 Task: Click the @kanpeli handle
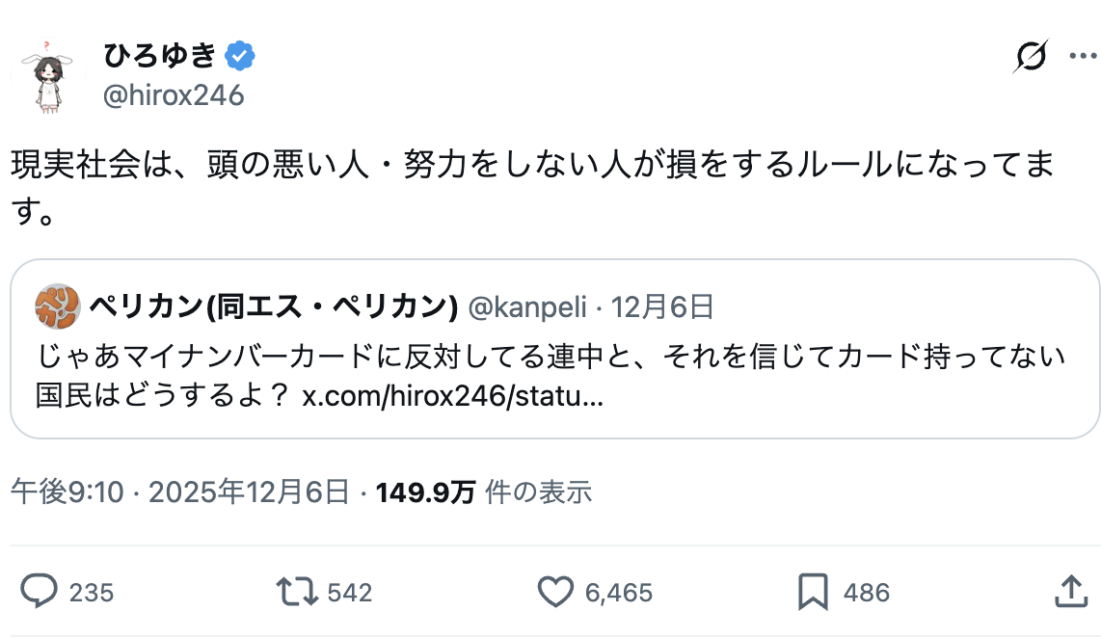pos(525,307)
